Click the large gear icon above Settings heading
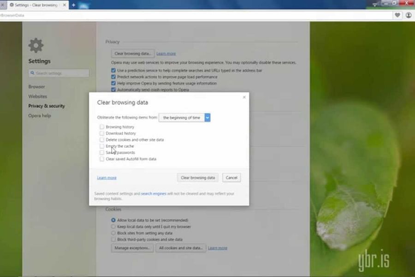Screen dimensions: 415x277 coord(36,45)
